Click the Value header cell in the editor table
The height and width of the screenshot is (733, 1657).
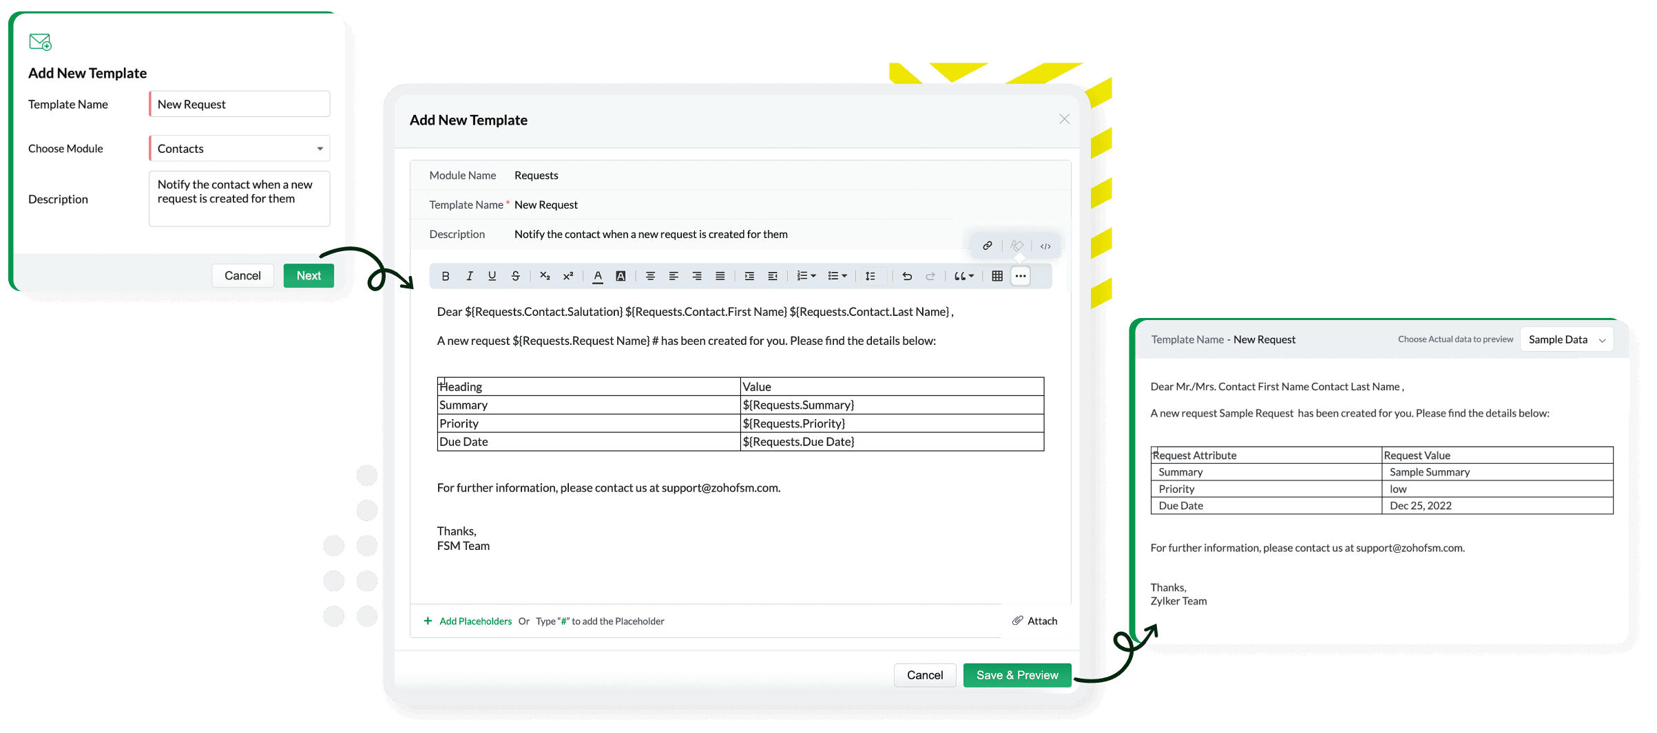click(892, 386)
